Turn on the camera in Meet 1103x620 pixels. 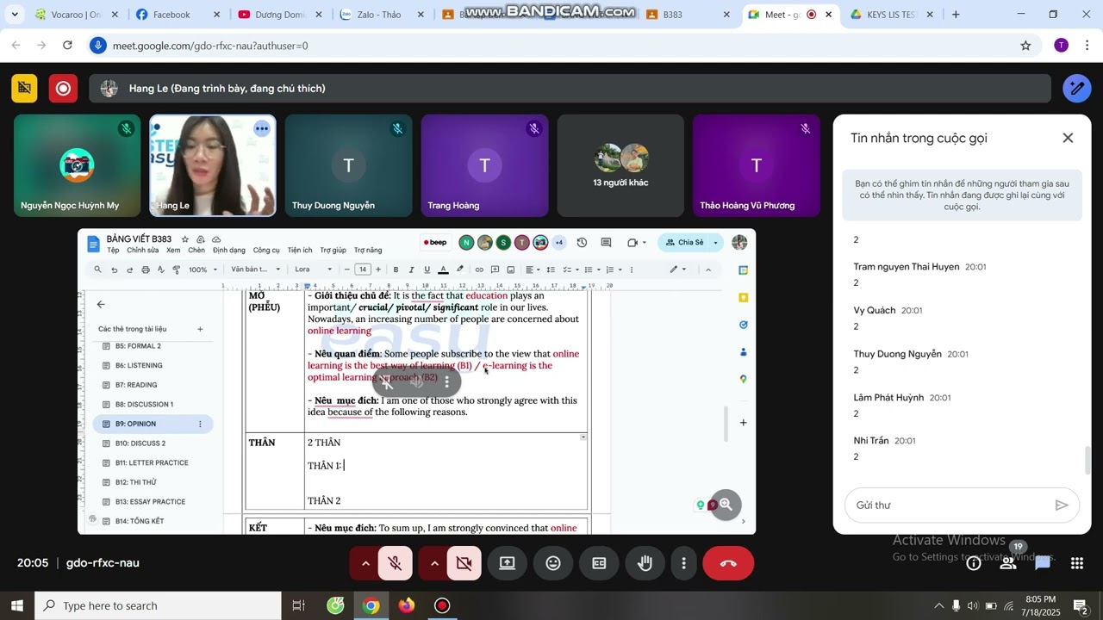click(464, 563)
